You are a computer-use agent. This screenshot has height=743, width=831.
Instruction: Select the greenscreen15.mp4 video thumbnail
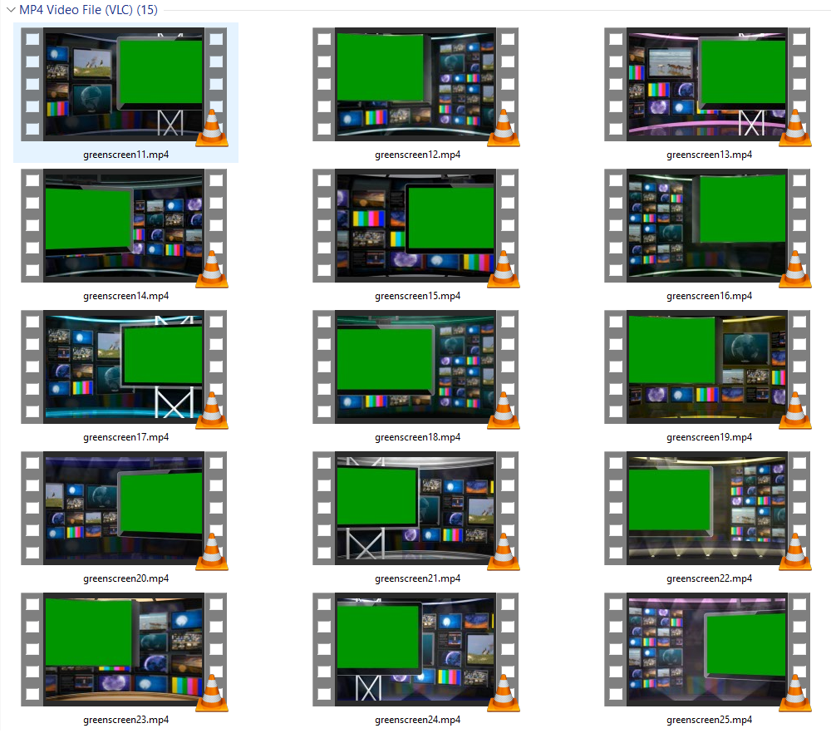click(x=415, y=226)
